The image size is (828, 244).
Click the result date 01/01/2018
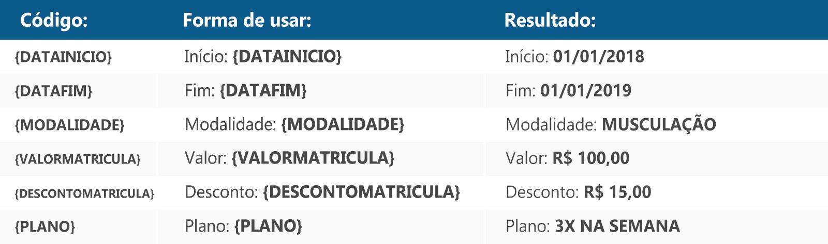pos(598,56)
